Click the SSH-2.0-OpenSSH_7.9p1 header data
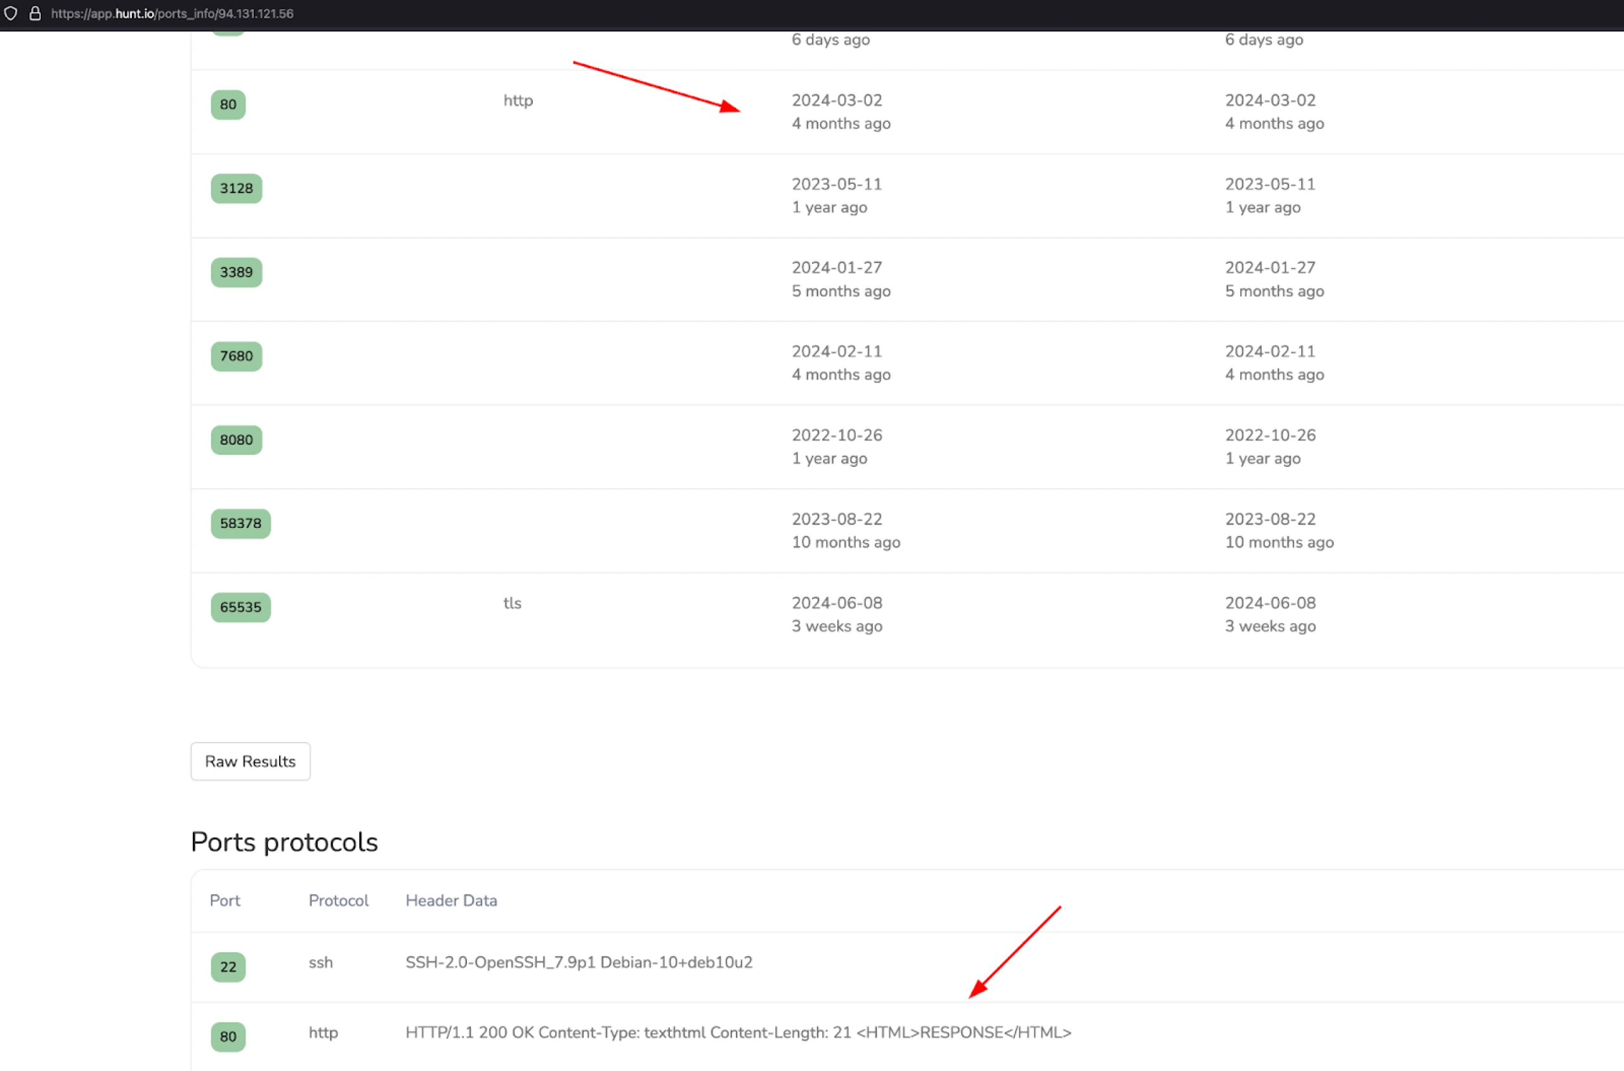Screen dimensions: 1624x1071 click(579, 963)
